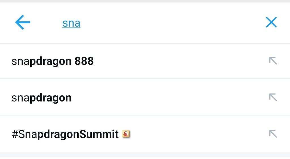Click empty search bar area right of "sna"
This screenshot has height=159, width=290.
(x=167, y=23)
